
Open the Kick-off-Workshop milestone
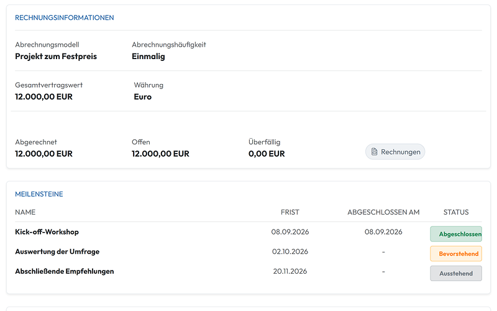[x=47, y=232]
